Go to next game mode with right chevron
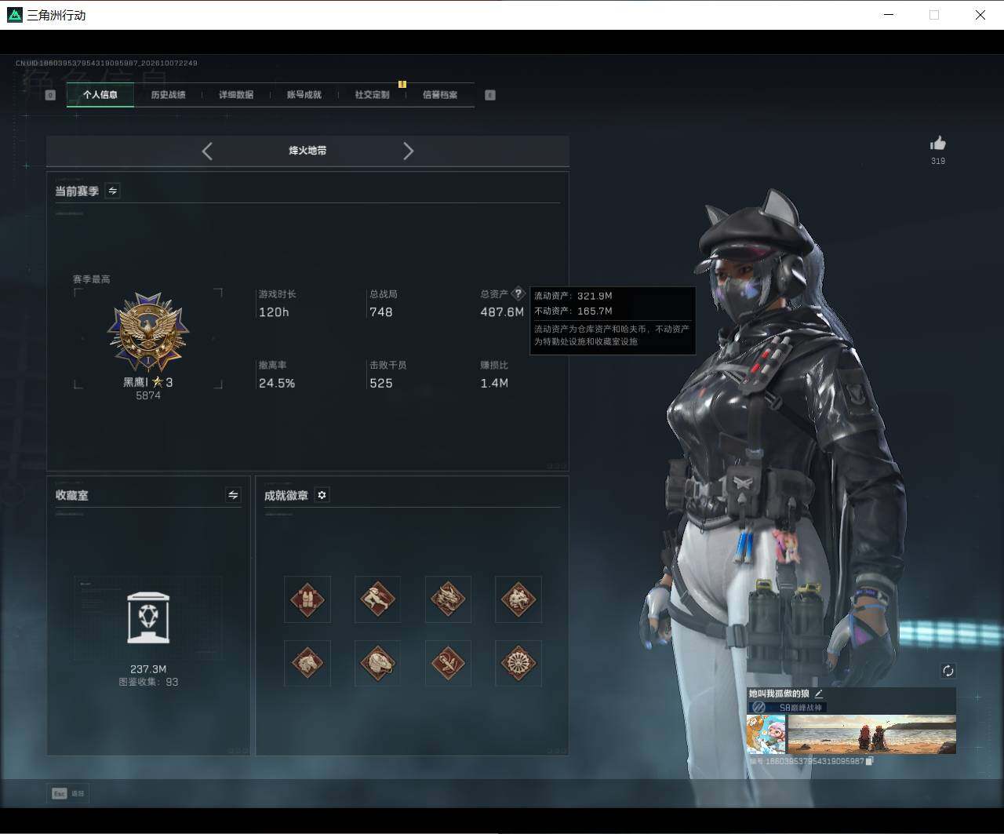Screen dimensions: 1004x834 coord(408,151)
